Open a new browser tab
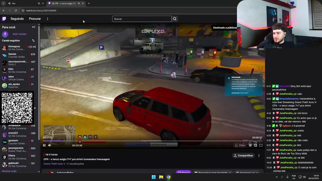The width and height of the screenshot is (322, 181). (89, 4)
